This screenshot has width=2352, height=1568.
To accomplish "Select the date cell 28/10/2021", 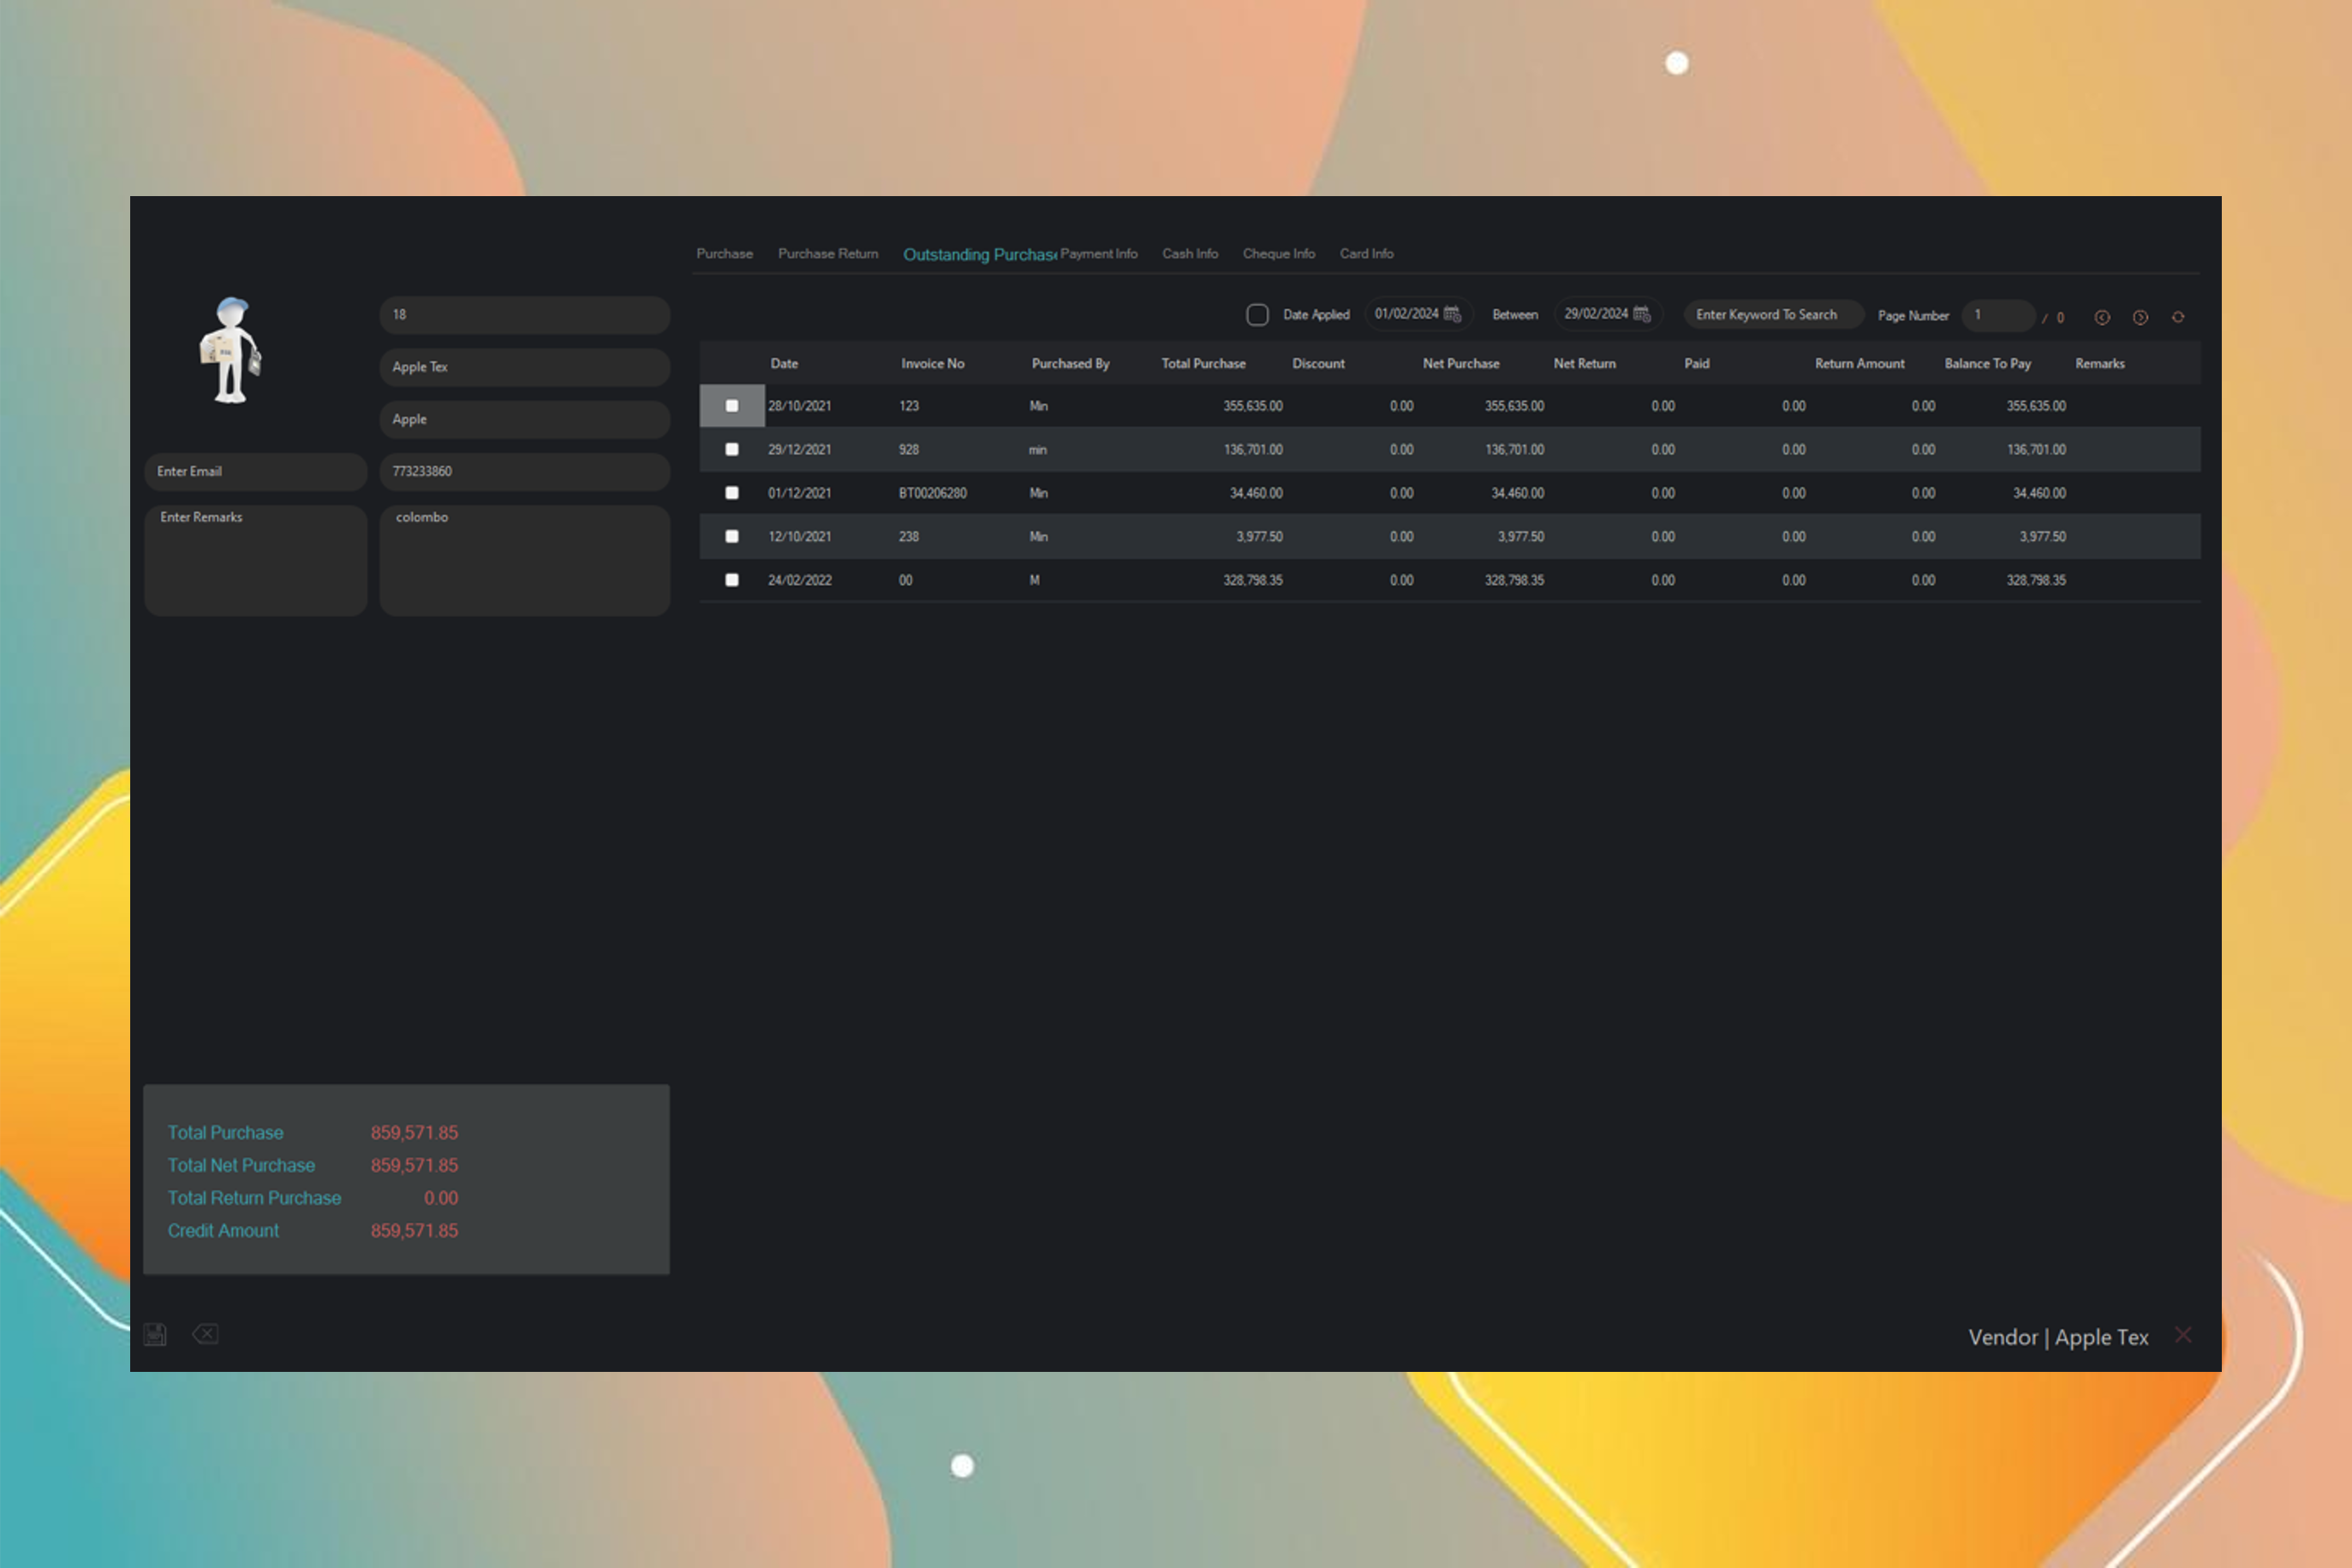I will pyautogui.click(x=799, y=406).
